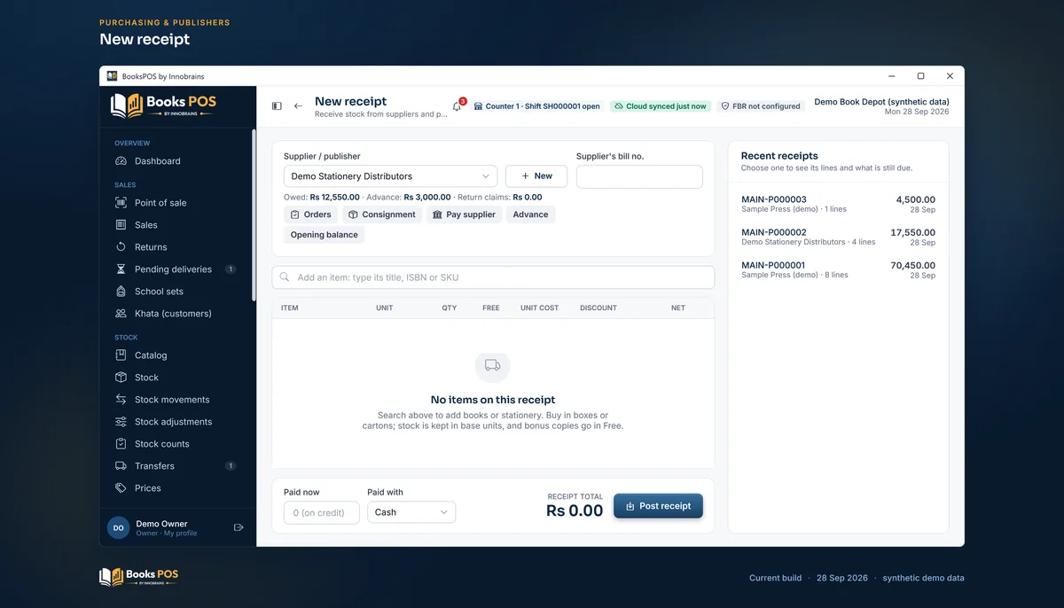Click the Catalog book icon

click(x=121, y=355)
